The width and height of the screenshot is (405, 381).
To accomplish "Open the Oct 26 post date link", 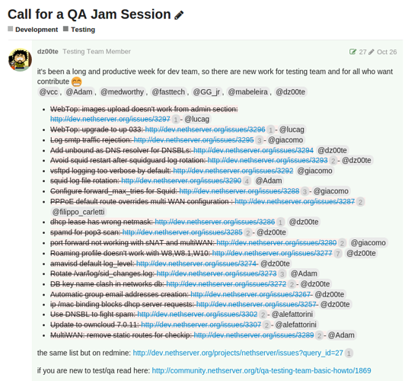I will (387, 52).
